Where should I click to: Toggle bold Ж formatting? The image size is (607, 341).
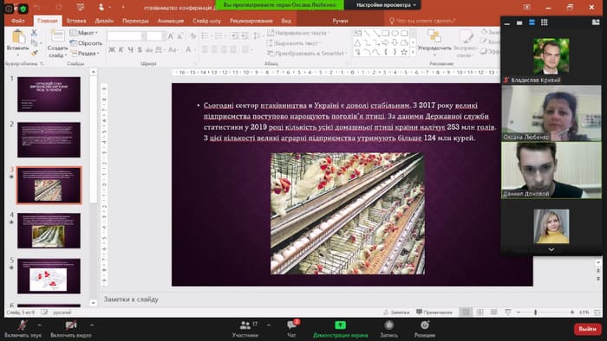click(112, 50)
